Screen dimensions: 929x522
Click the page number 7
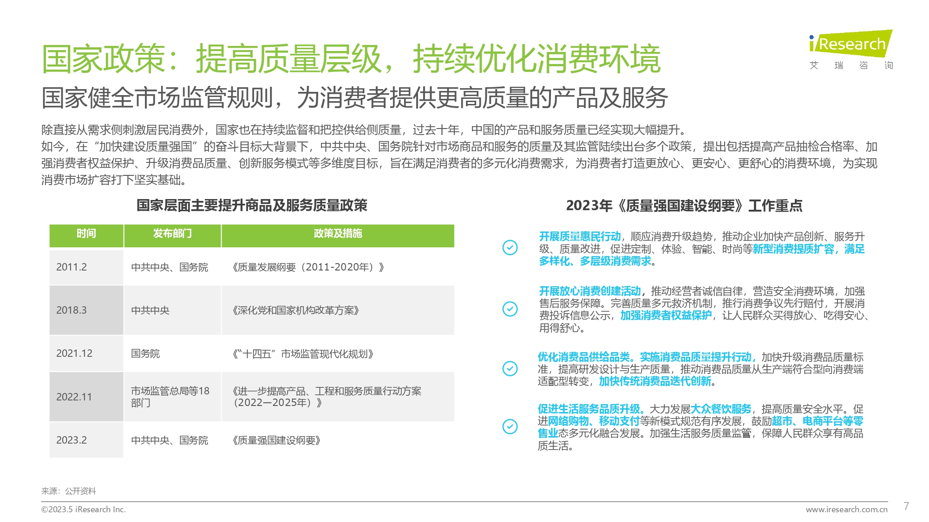(x=906, y=506)
